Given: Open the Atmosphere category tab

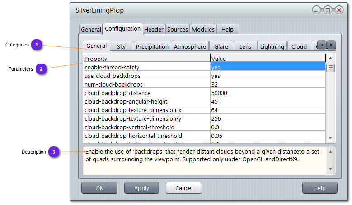Looking at the screenshot, I should point(190,46).
